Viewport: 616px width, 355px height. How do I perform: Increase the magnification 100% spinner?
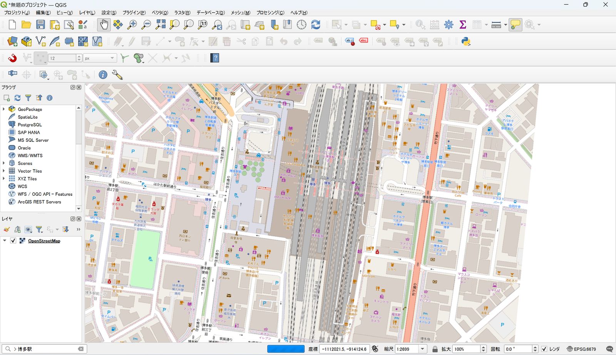[x=484, y=347]
